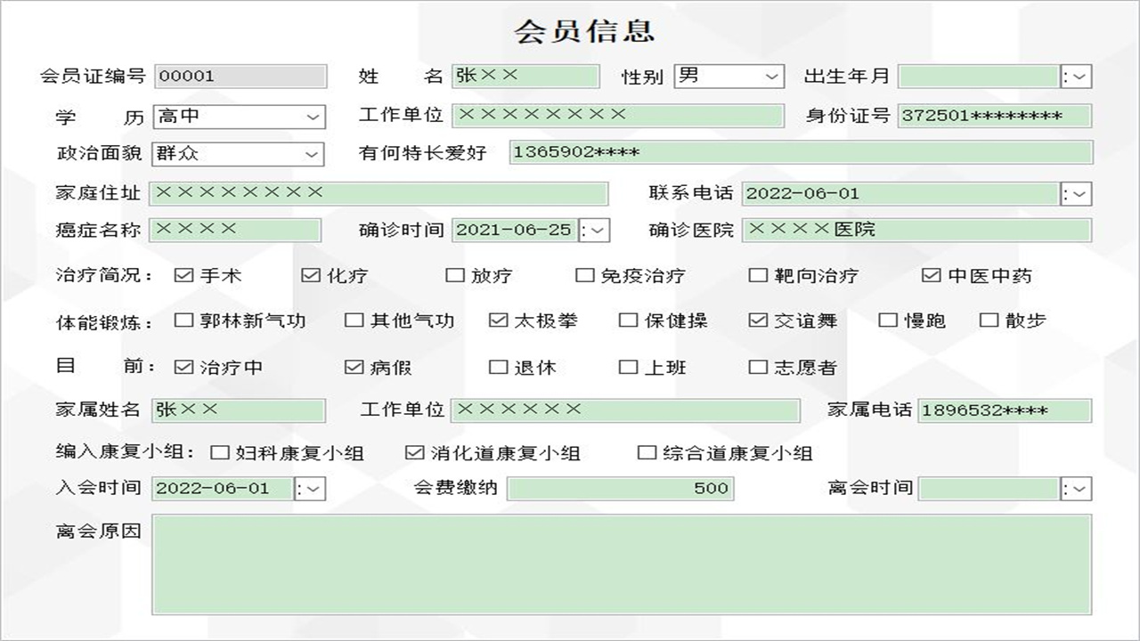Open the 入会时间 date dropdown
Screen dimensions: 1140x641
[312, 488]
